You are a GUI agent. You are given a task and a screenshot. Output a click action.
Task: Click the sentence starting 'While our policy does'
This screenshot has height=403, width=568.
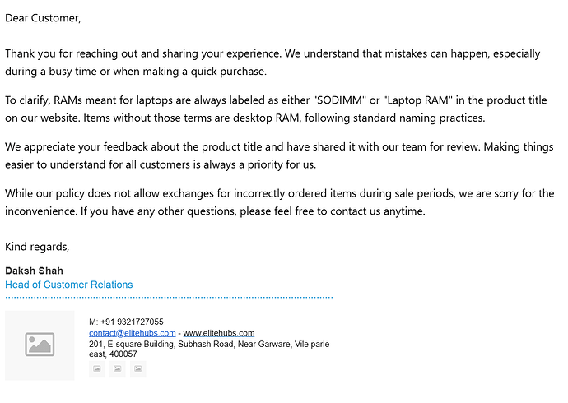coord(279,202)
